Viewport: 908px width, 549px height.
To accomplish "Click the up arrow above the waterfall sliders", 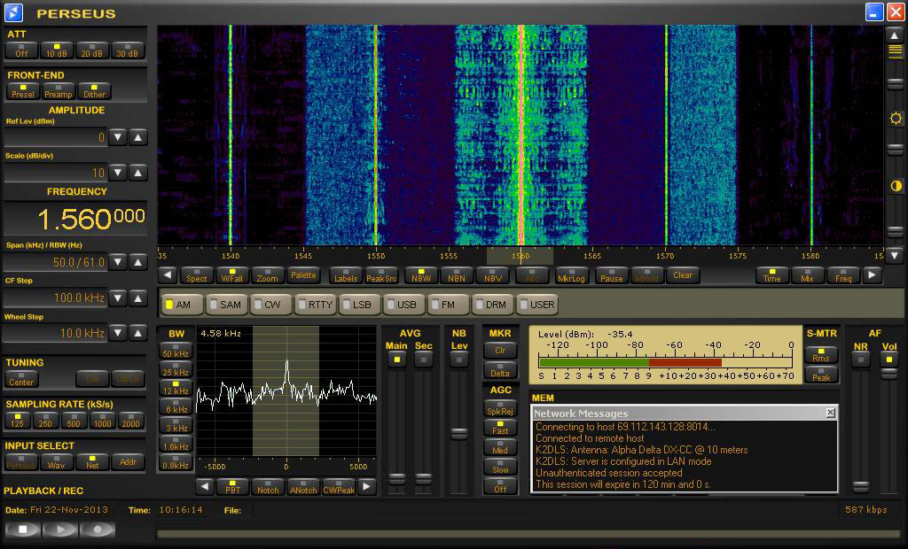I will (895, 35).
